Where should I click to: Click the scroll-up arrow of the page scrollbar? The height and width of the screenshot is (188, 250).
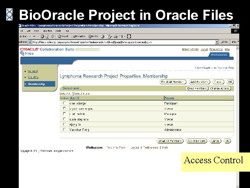237,47
